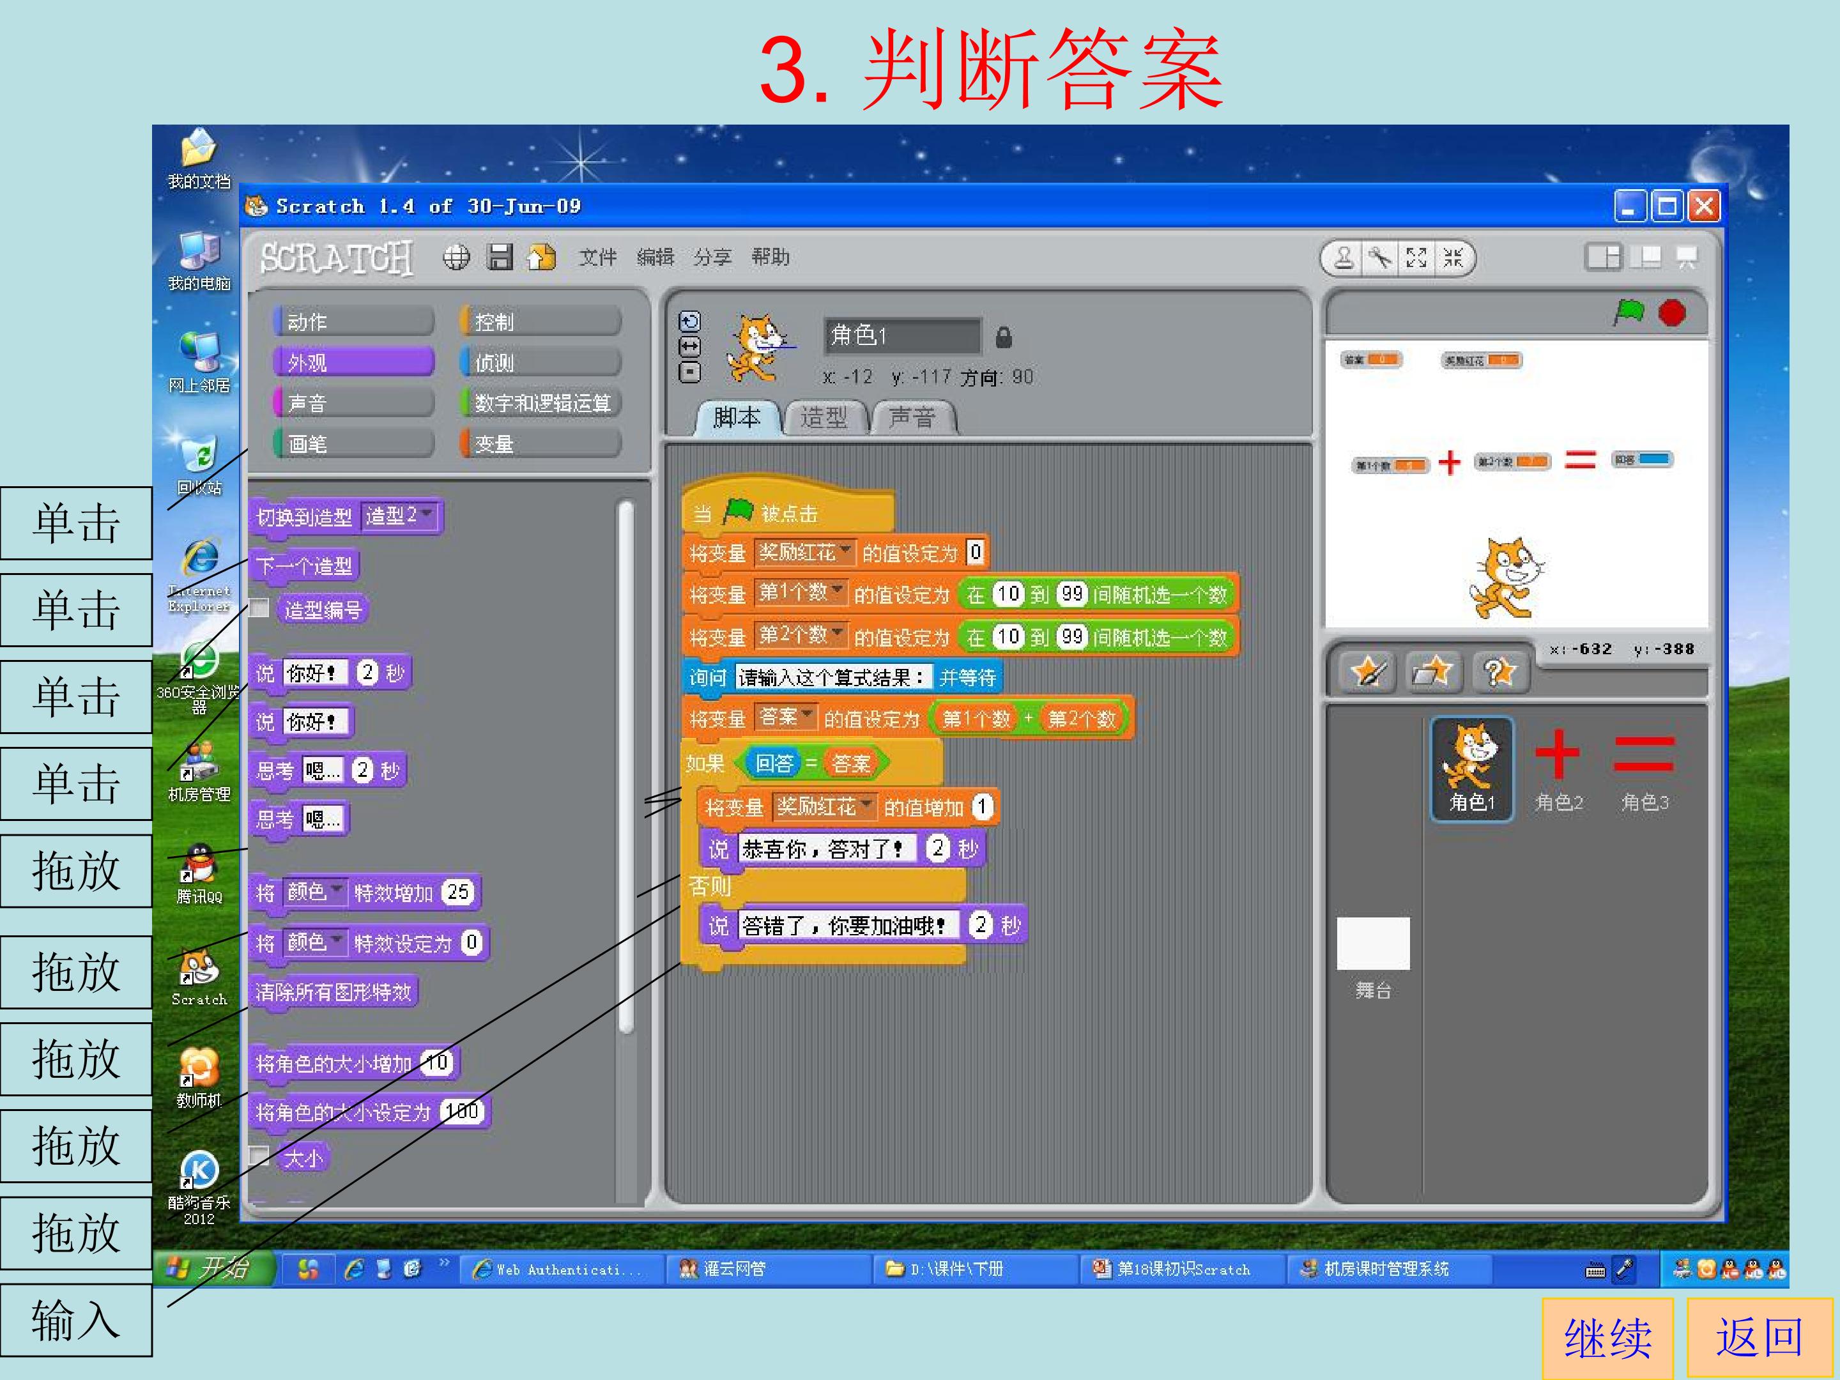Click the surprise sprite question mark icon
The height and width of the screenshot is (1380, 1840).
coord(1499,672)
